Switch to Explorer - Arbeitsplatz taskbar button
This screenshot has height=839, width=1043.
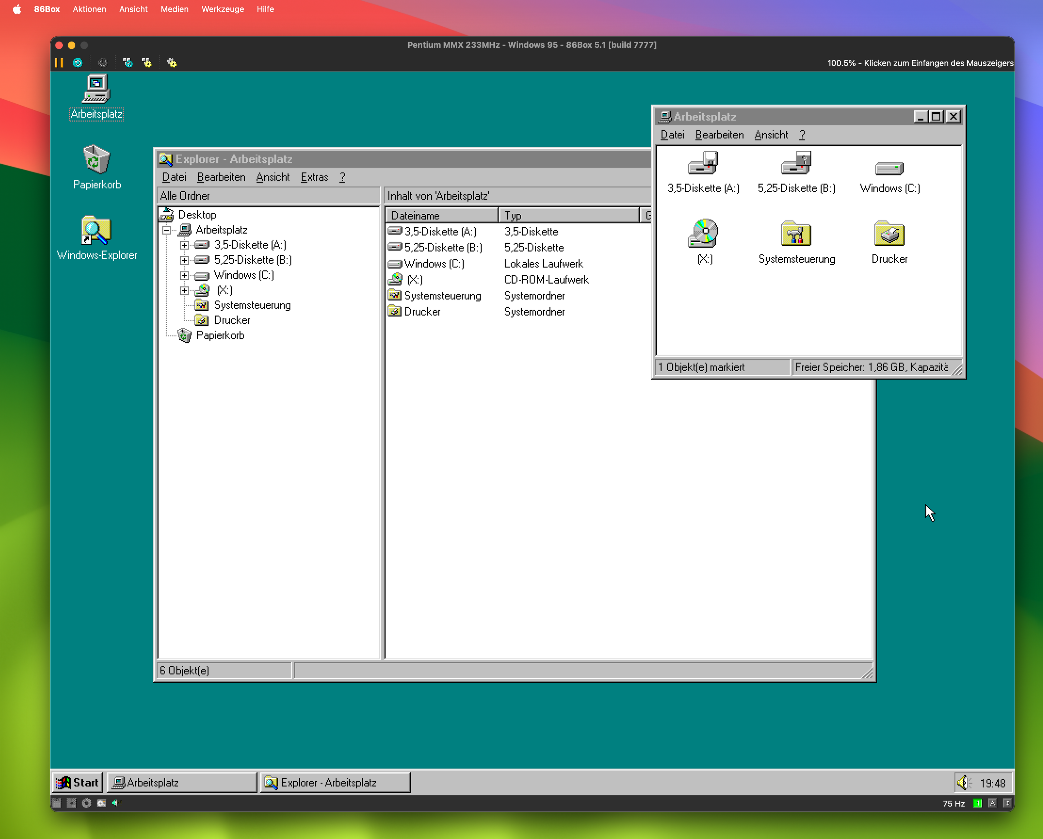click(x=335, y=782)
